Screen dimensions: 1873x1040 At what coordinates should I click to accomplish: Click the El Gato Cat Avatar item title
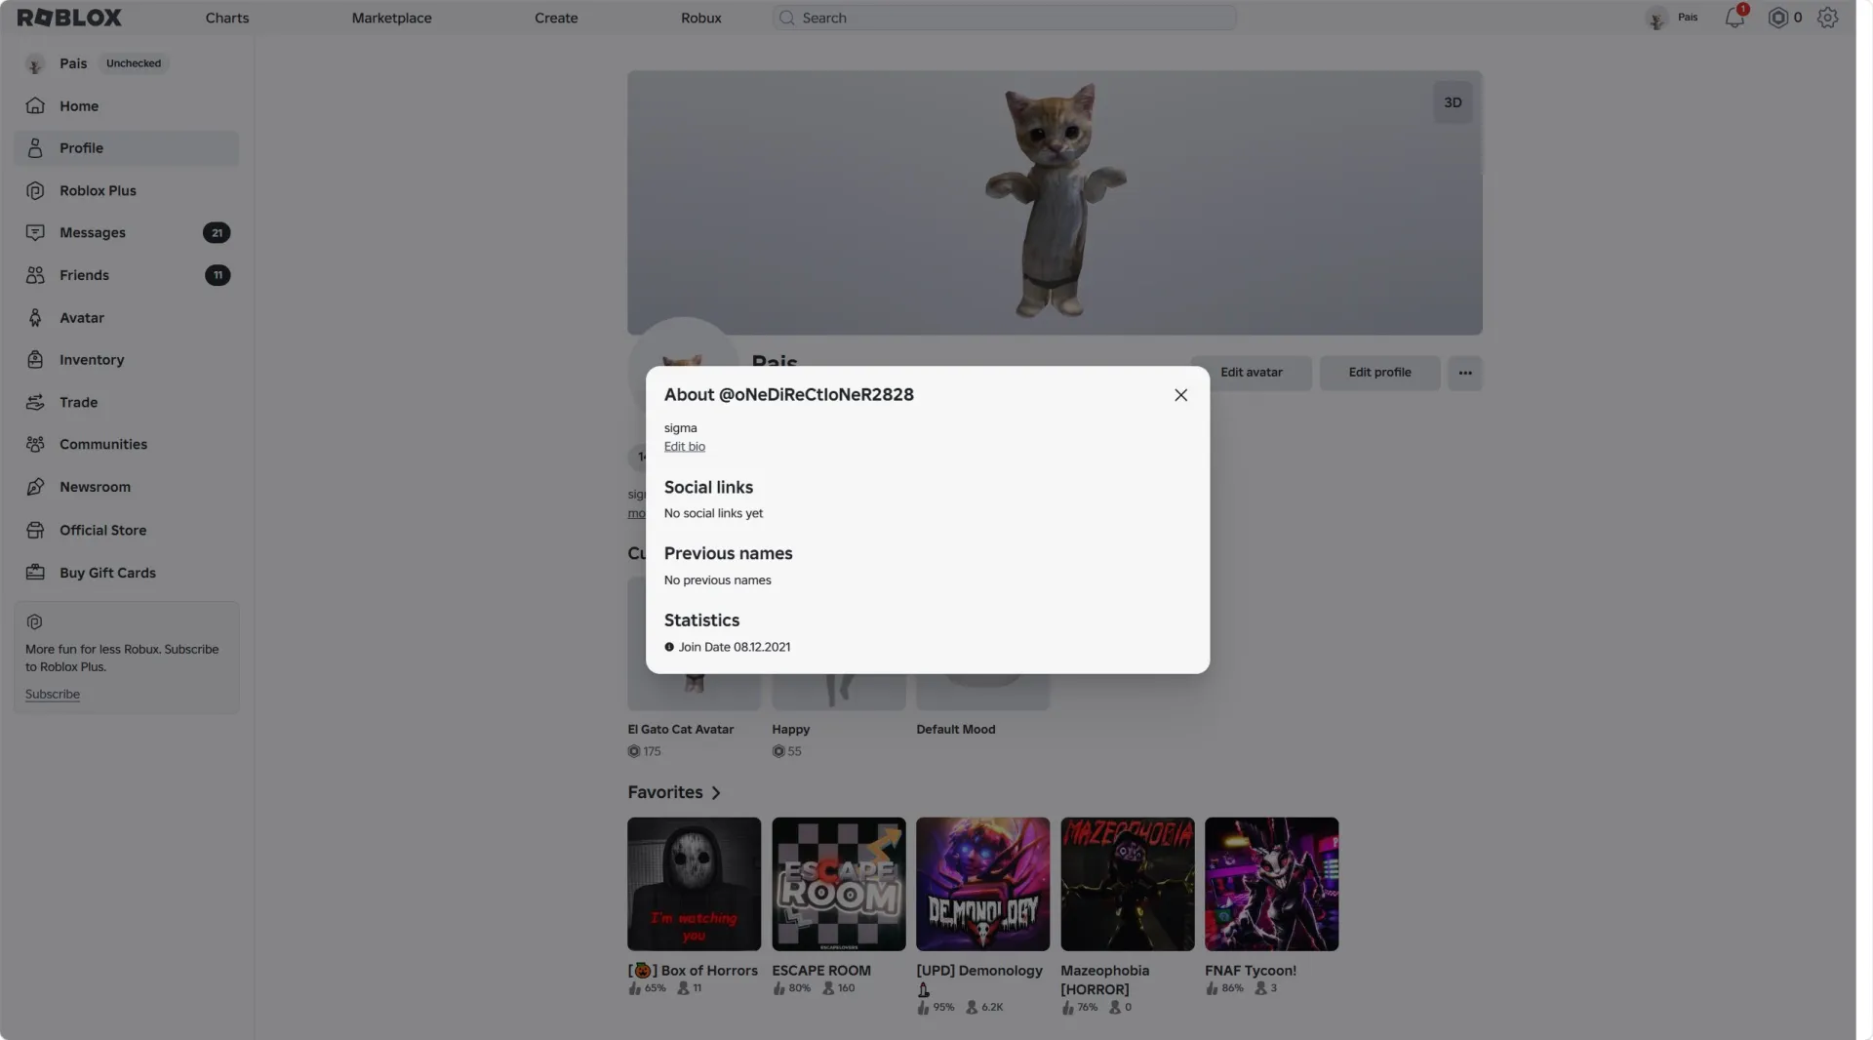(680, 730)
